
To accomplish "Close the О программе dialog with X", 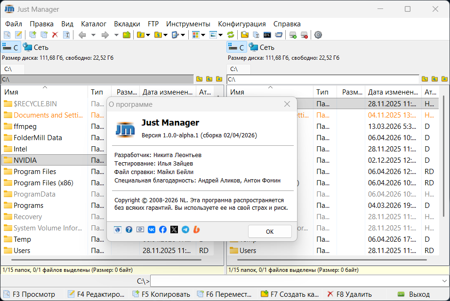I will click(x=287, y=104).
